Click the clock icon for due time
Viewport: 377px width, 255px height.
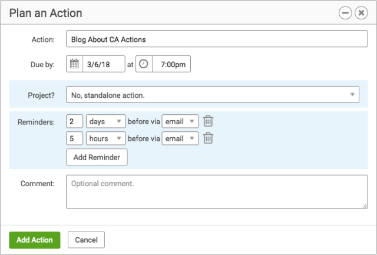(x=144, y=64)
